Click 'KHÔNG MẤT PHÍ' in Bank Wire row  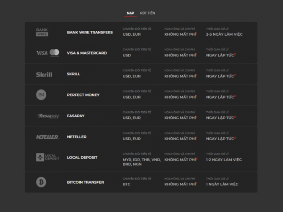click(180, 34)
